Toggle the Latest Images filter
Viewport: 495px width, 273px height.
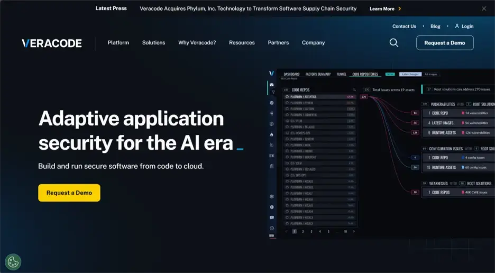410,74
